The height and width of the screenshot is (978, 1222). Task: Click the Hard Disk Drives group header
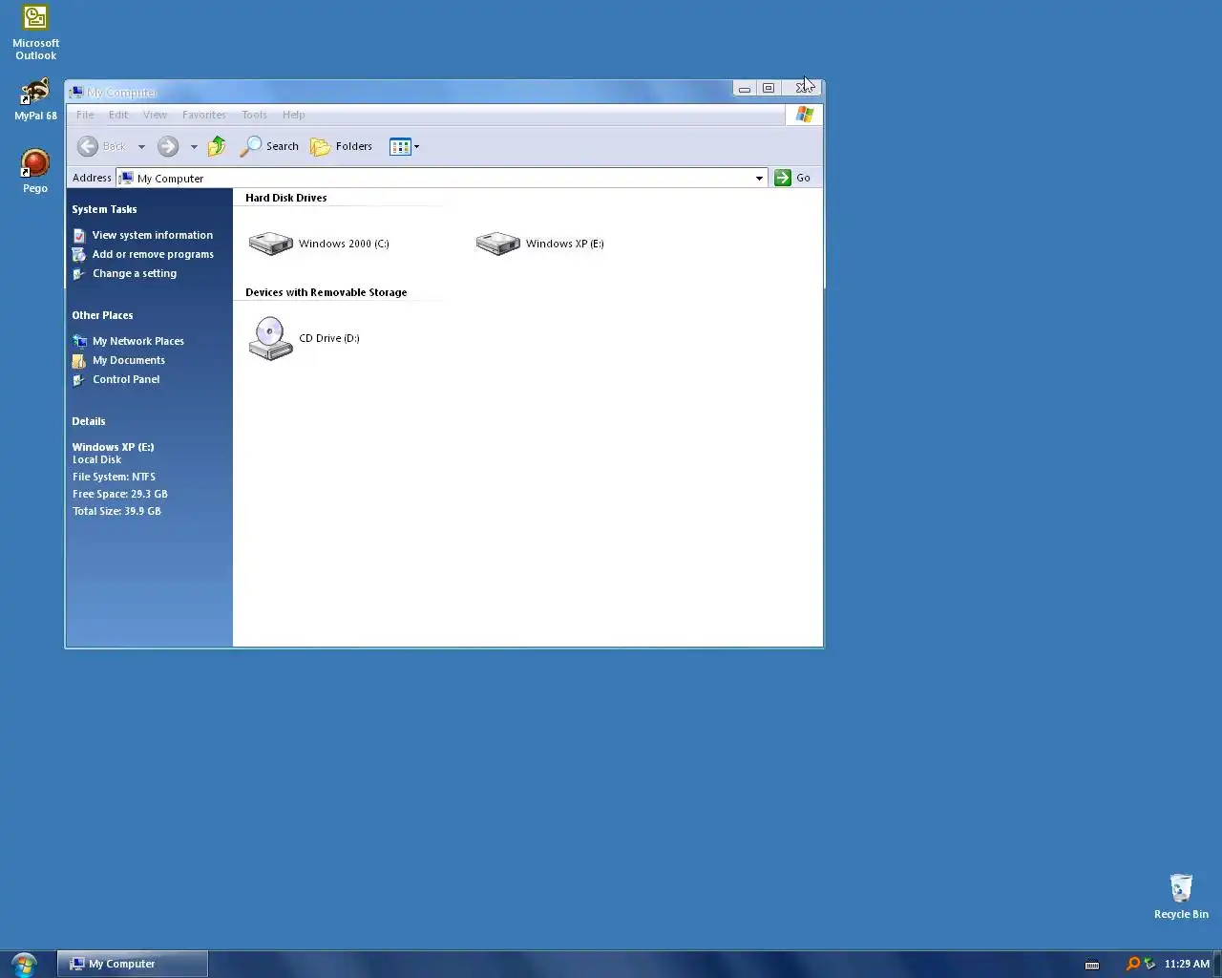(x=286, y=198)
